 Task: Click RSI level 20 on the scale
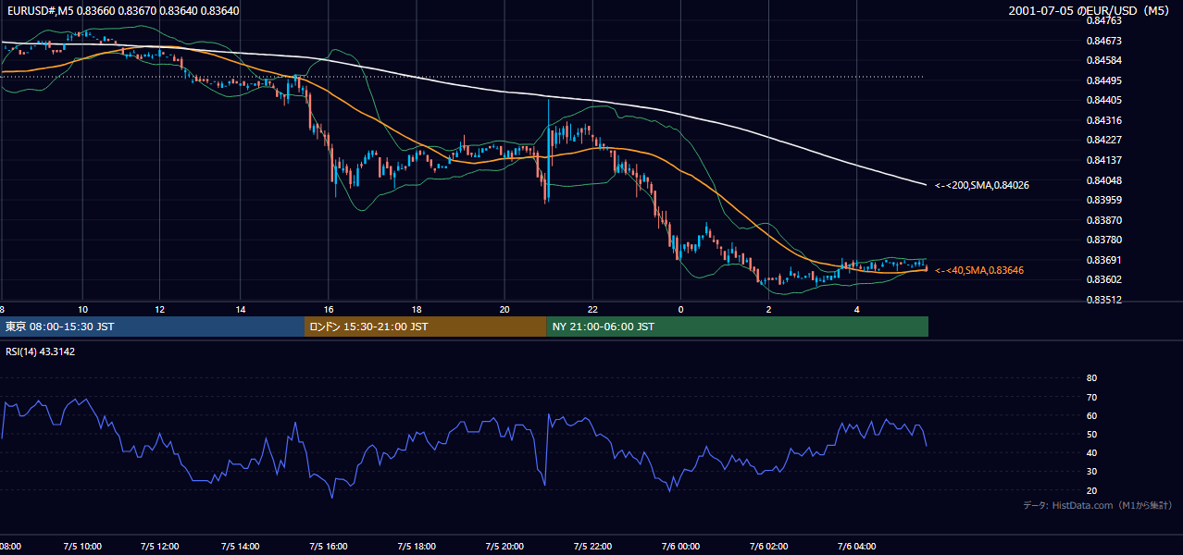[x=1091, y=490]
